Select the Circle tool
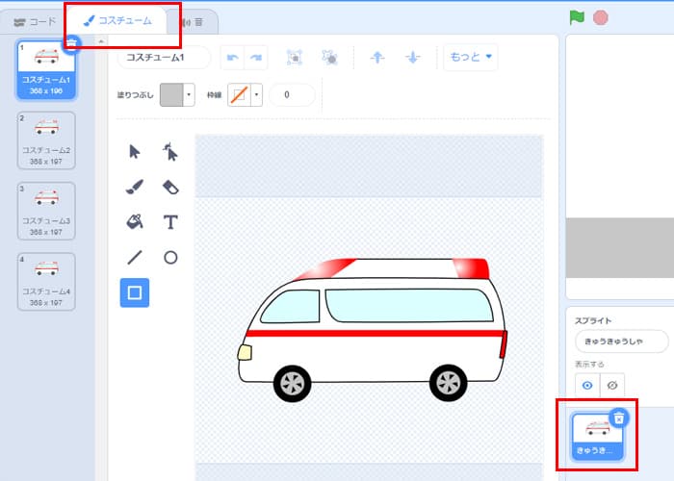Screen dimensions: 674x481 [170, 258]
